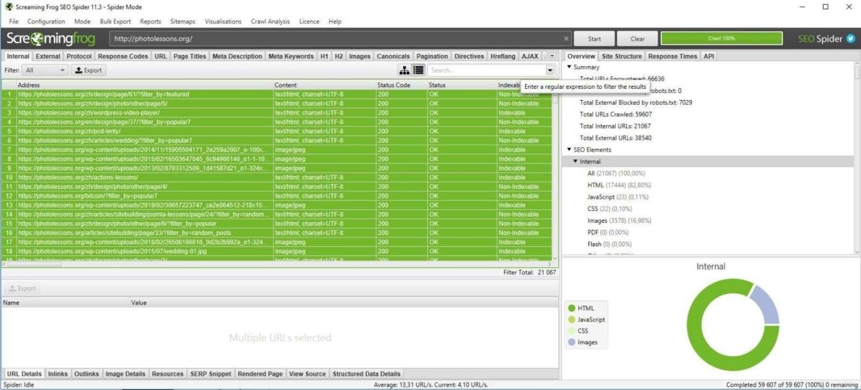This screenshot has height=390, width=861.
Task: Switch to the Protocol tab
Action: (79, 56)
